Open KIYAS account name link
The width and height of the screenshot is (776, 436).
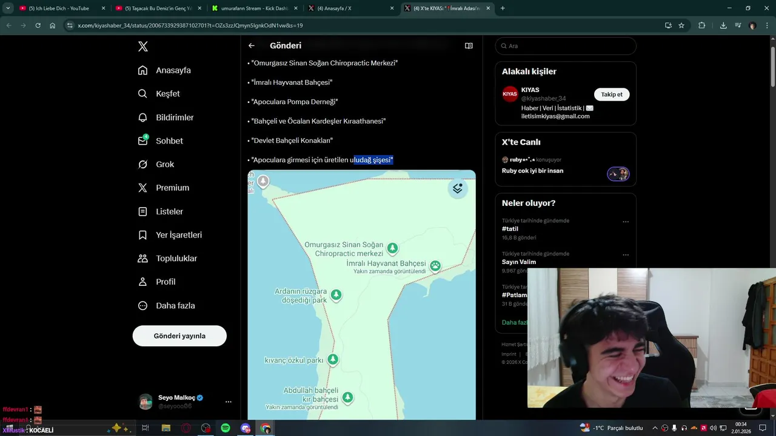(x=530, y=90)
